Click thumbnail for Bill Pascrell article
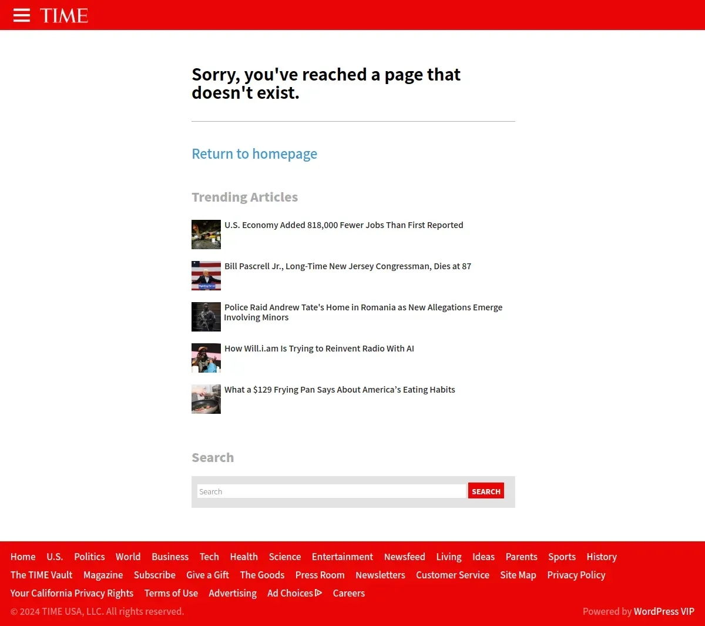 [x=206, y=276]
